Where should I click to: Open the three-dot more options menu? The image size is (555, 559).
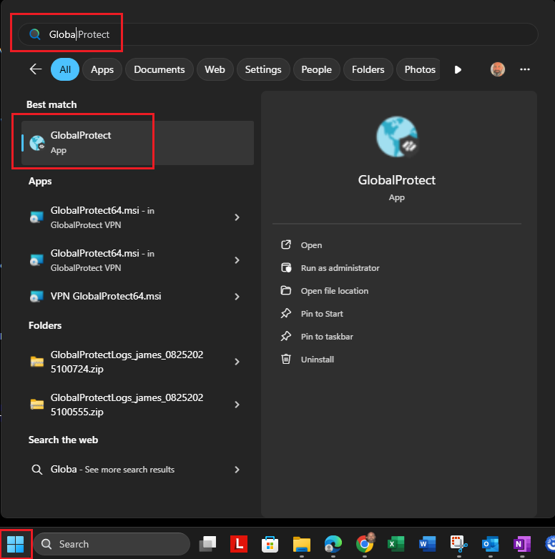(525, 69)
